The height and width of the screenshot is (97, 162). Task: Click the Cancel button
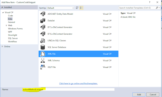[153, 94]
